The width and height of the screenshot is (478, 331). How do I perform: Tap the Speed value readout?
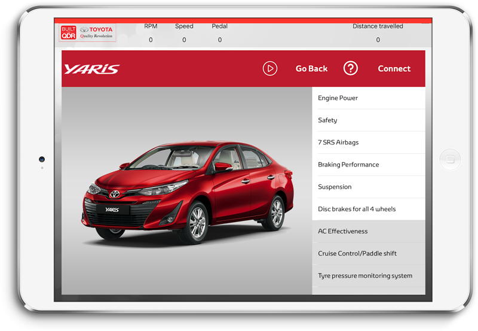coord(184,40)
